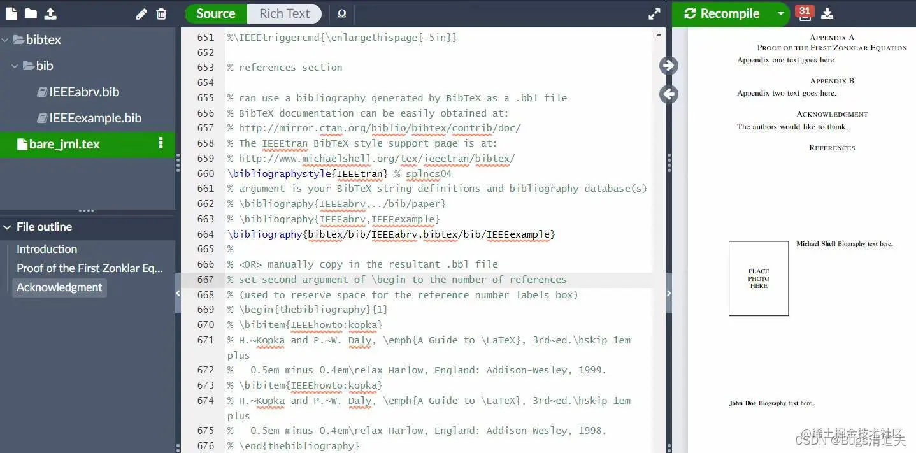The width and height of the screenshot is (916, 453).
Task: Select the bare_jrnl.tex file
Action: coord(64,144)
